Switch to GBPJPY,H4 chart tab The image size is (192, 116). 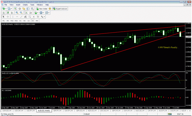57,110
